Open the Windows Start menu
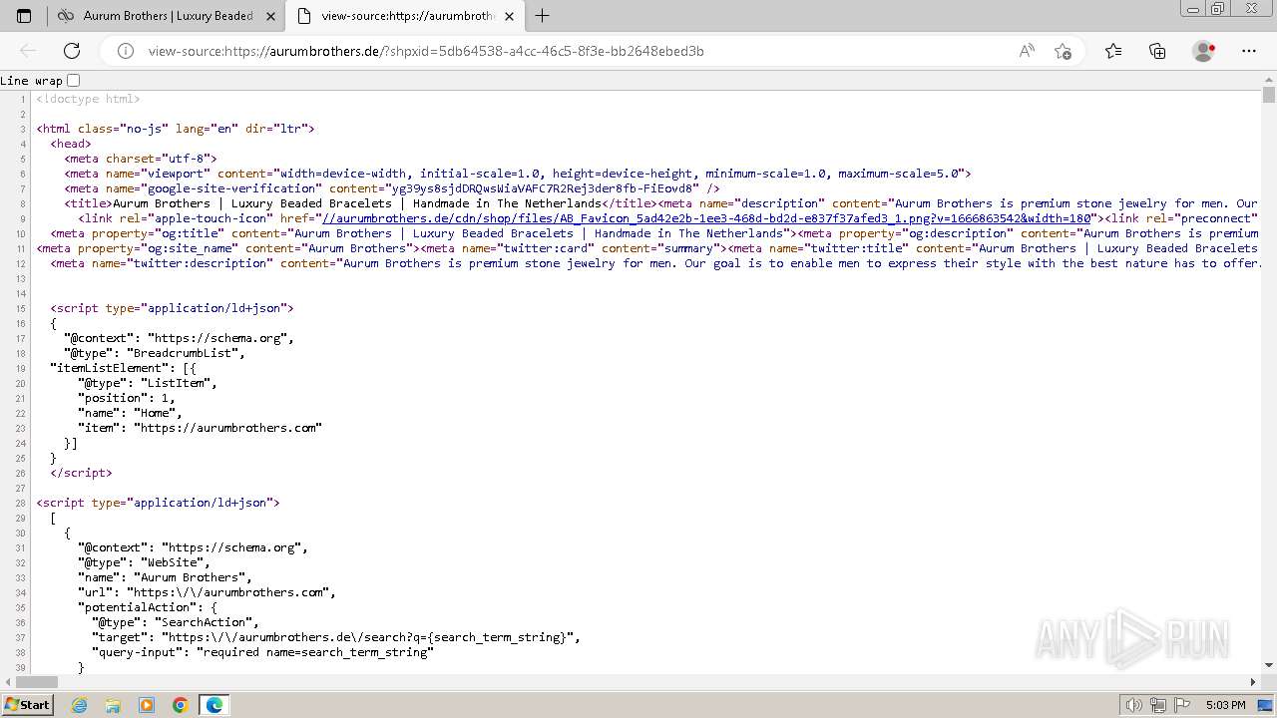 28,705
